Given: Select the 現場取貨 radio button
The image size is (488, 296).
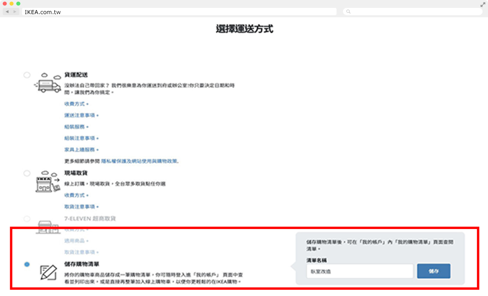Looking at the screenshot, I should [27, 173].
